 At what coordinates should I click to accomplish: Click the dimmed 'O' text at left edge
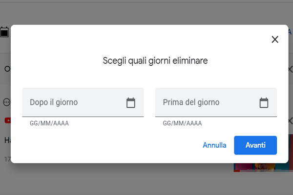click(7, 69)
